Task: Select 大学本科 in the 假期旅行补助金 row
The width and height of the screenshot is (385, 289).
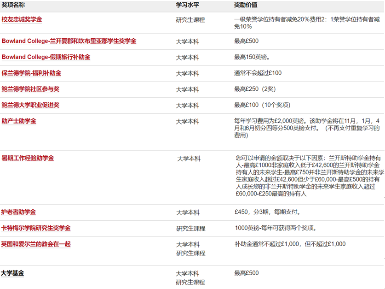Action: (x=187, y=58)
